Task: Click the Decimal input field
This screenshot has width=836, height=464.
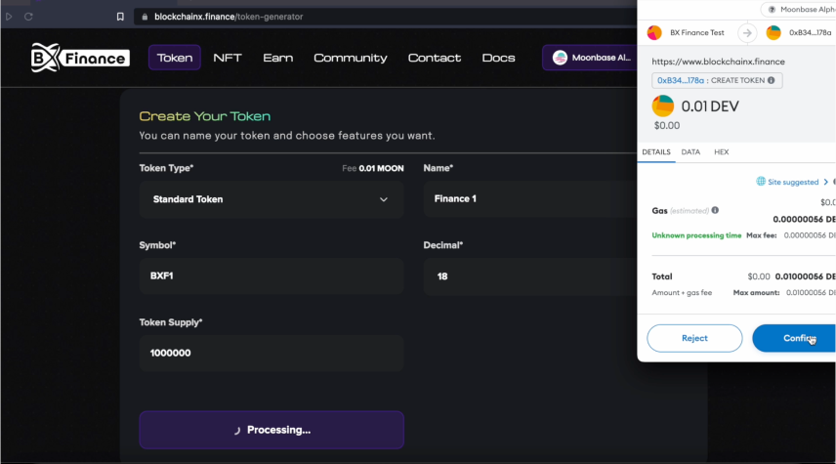Action: click(x=530, y=276)
